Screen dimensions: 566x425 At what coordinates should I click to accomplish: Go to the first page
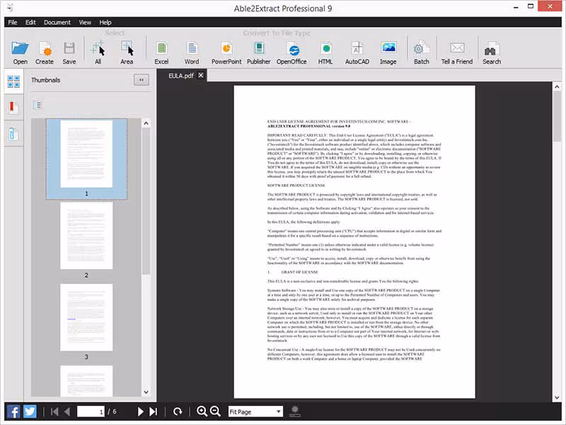tap(54, 412)
